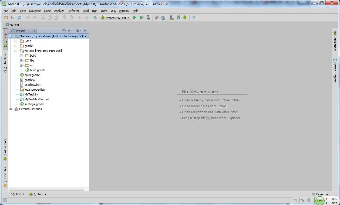Open the 6: Android tool window button
The width and height of the screenshot is (340, 205).
39,194
